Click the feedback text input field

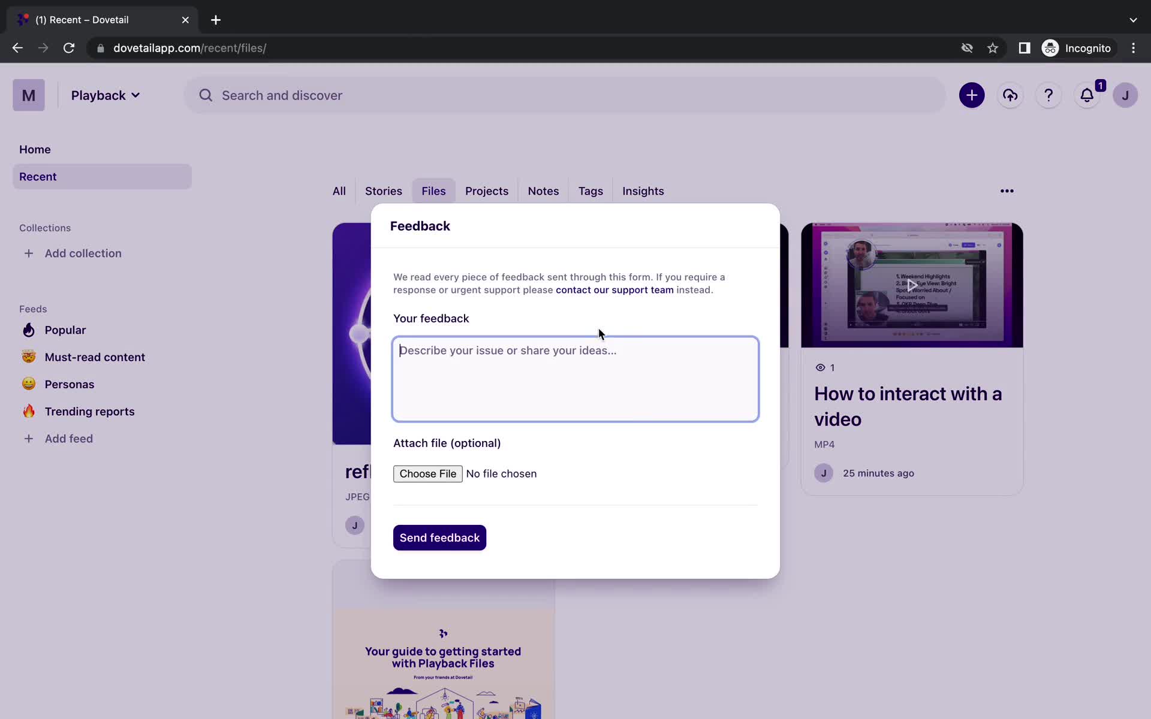point(575,377)
